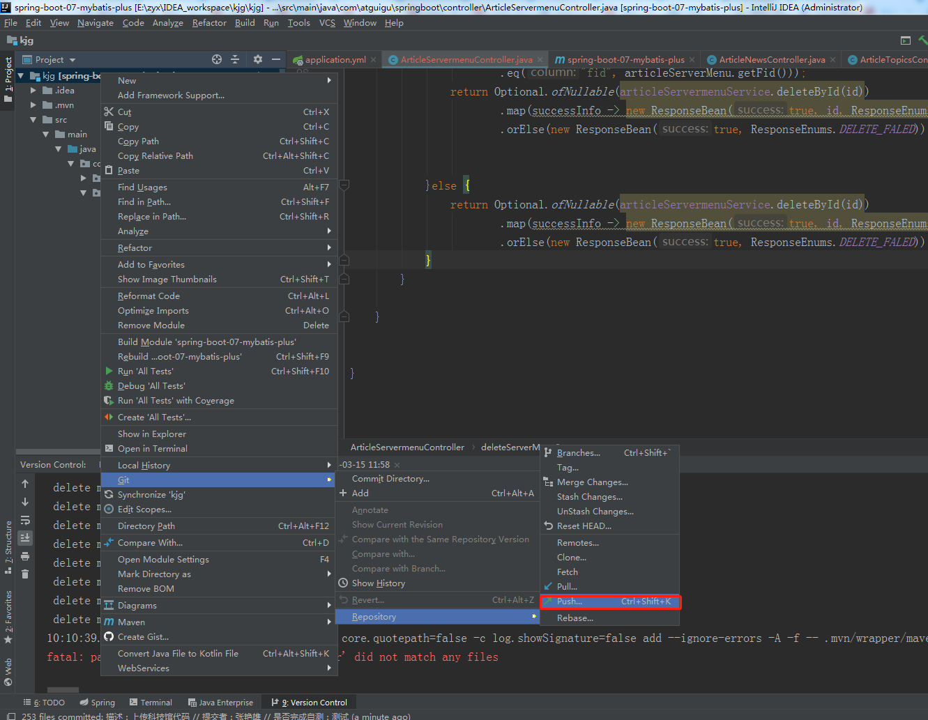Click the up arrow in Version Control panel
928x720 pixels.
(25, 484)
